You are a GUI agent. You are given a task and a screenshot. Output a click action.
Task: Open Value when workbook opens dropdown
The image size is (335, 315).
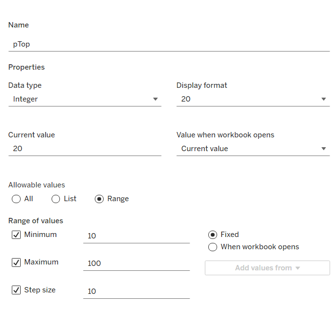pos(252,149)
